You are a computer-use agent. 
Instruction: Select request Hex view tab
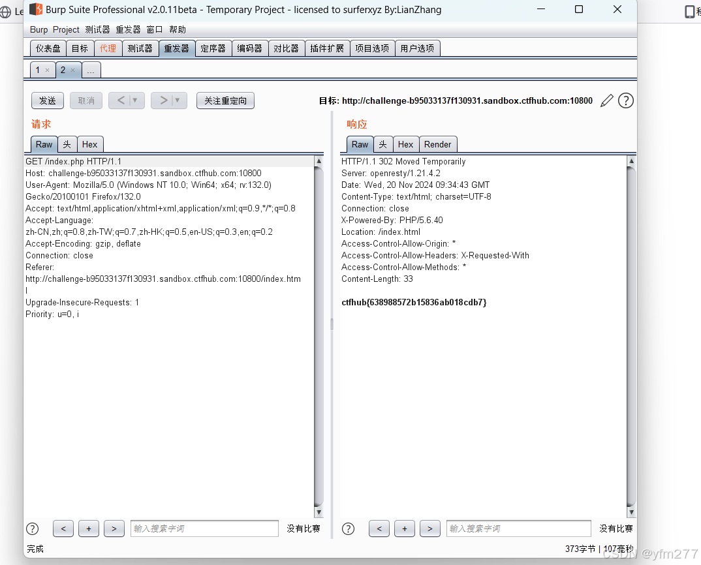pos(90,144)
